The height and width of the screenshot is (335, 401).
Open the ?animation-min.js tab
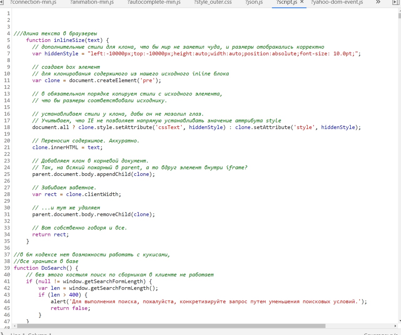pos(92,2)
